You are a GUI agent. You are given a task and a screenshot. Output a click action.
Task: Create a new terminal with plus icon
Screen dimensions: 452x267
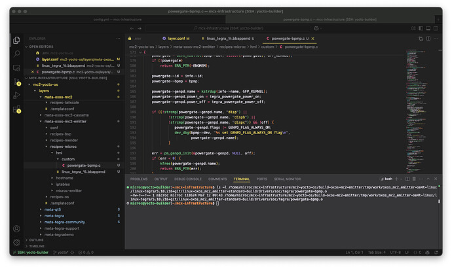397,179
